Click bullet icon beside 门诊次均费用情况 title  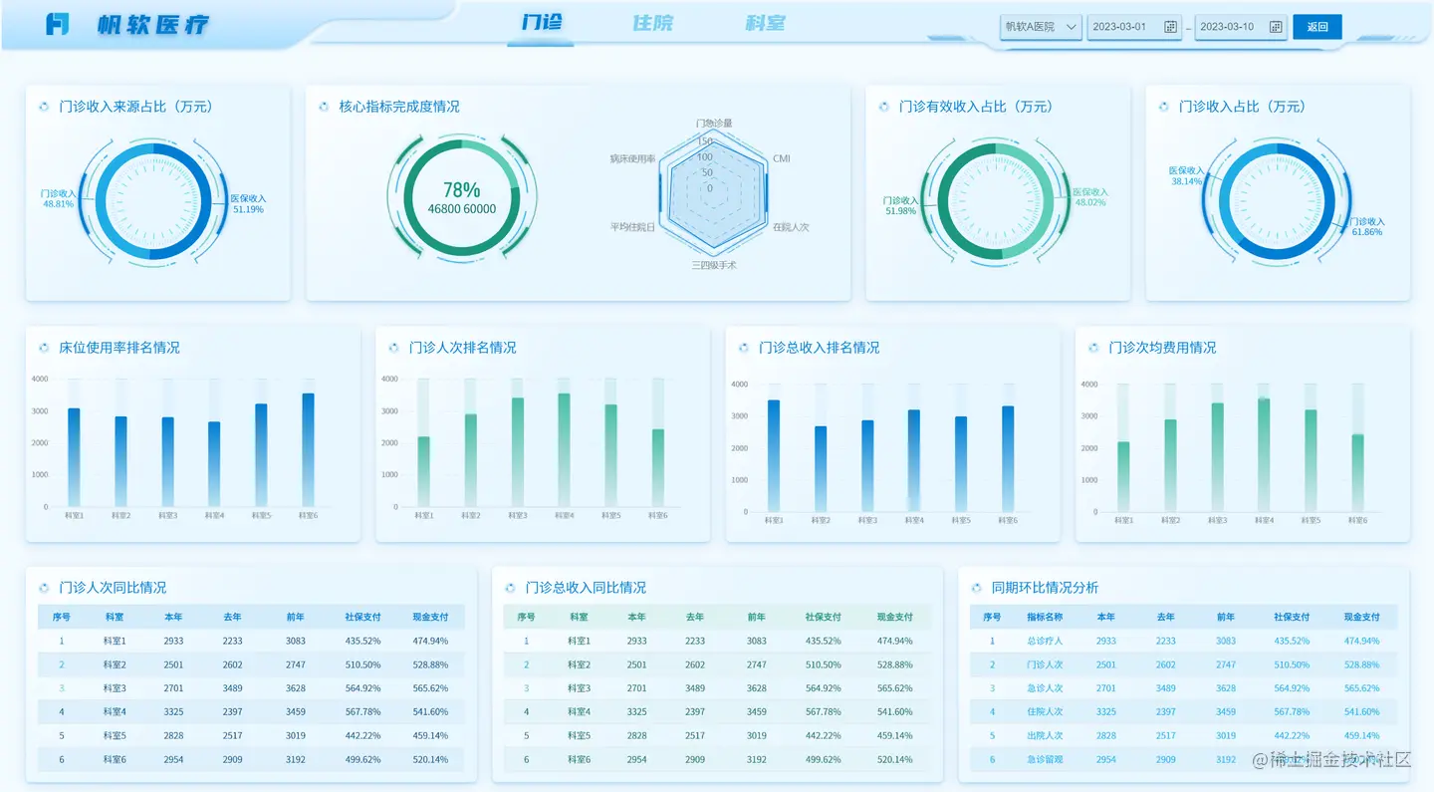[1093, 348]
